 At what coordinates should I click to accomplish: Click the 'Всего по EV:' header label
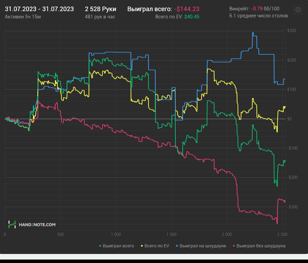[169, 17]
